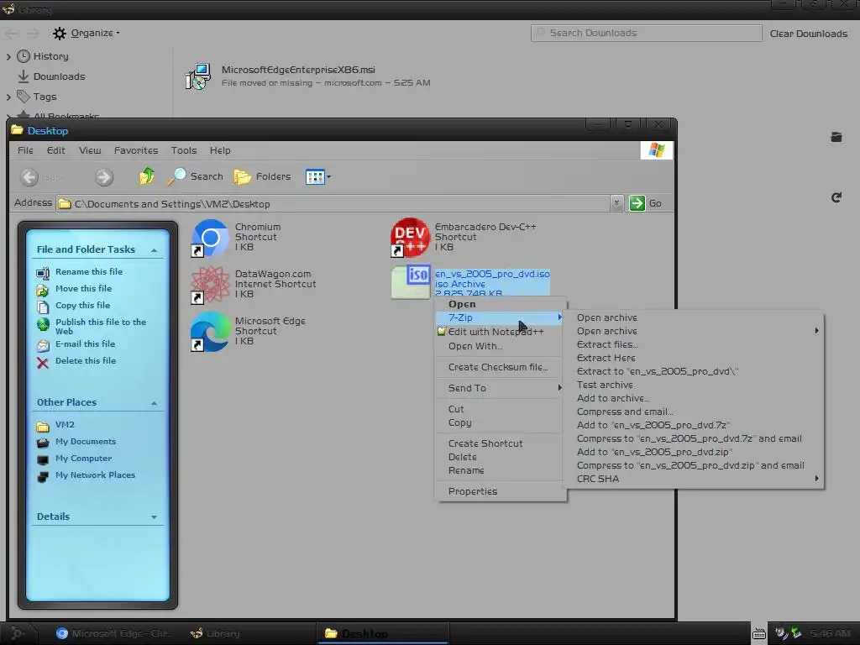Open the Edit menu

pyautogui.click(x=56, y=150)
